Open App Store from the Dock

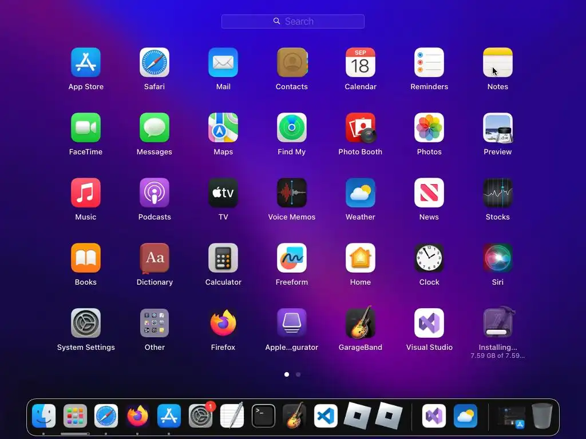[169, 416]
